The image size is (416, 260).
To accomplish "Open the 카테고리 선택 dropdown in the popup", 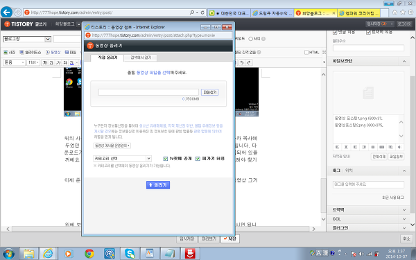I will [122, 158].
